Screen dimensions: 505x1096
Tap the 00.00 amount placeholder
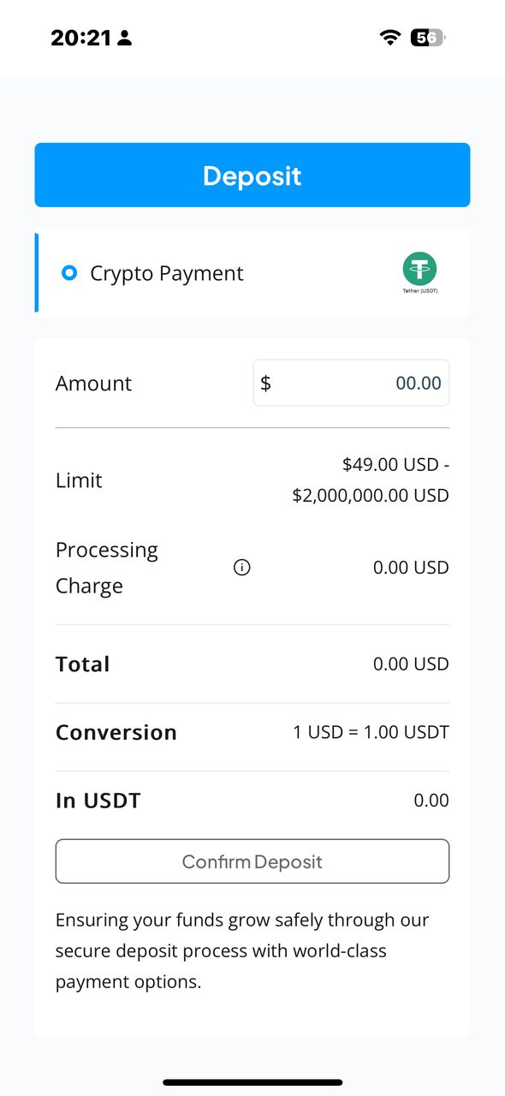(419, 383)
